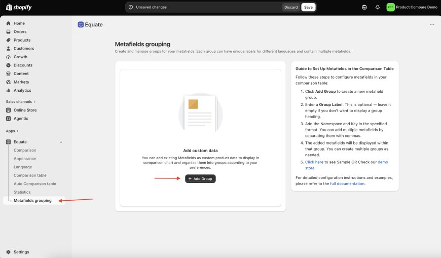Open Product Compare Demo account menu
This screenshot has height=258, width=441.
(412, 7)
